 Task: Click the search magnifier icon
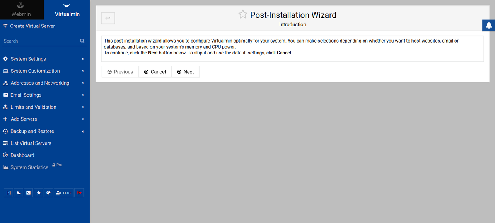[x=82, y=41]
